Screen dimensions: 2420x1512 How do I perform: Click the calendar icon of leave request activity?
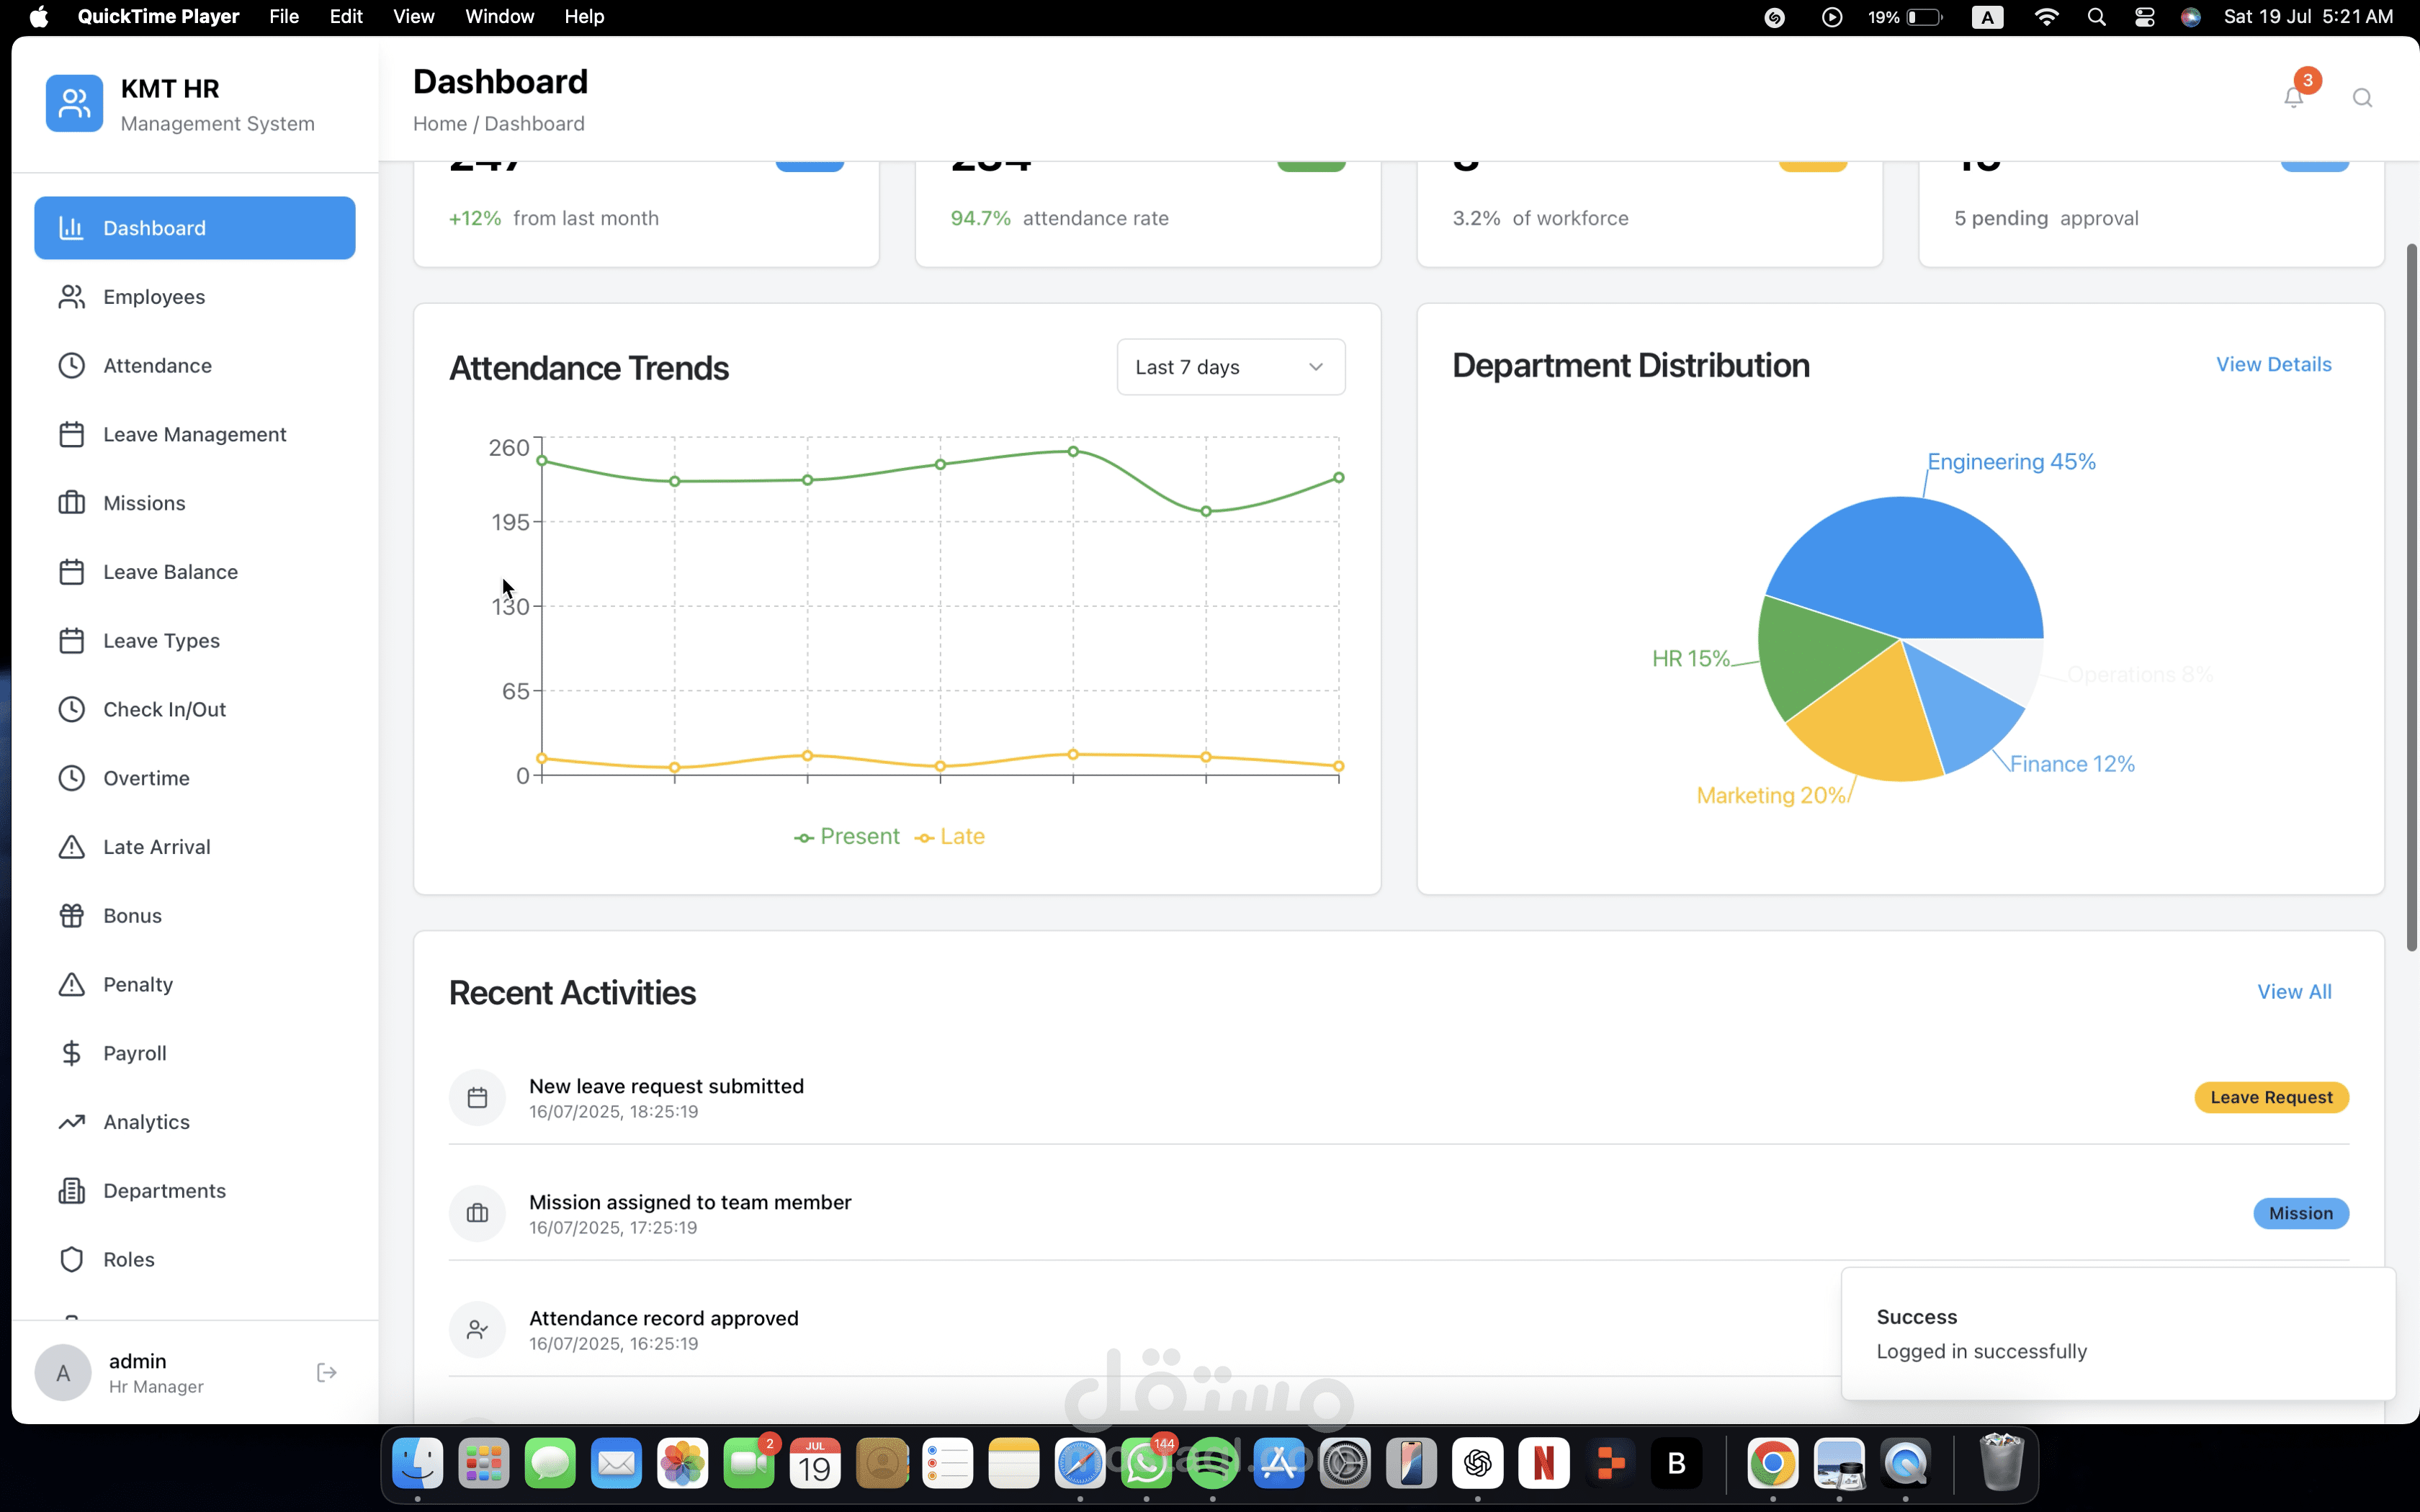coord(477,1097)
